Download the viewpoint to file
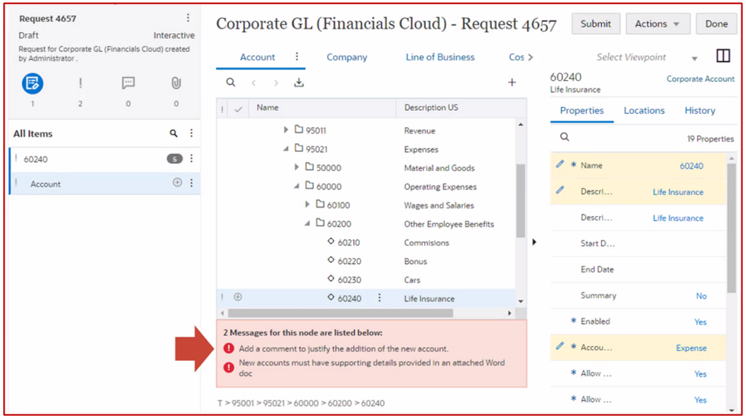 (x=299, y=83)
